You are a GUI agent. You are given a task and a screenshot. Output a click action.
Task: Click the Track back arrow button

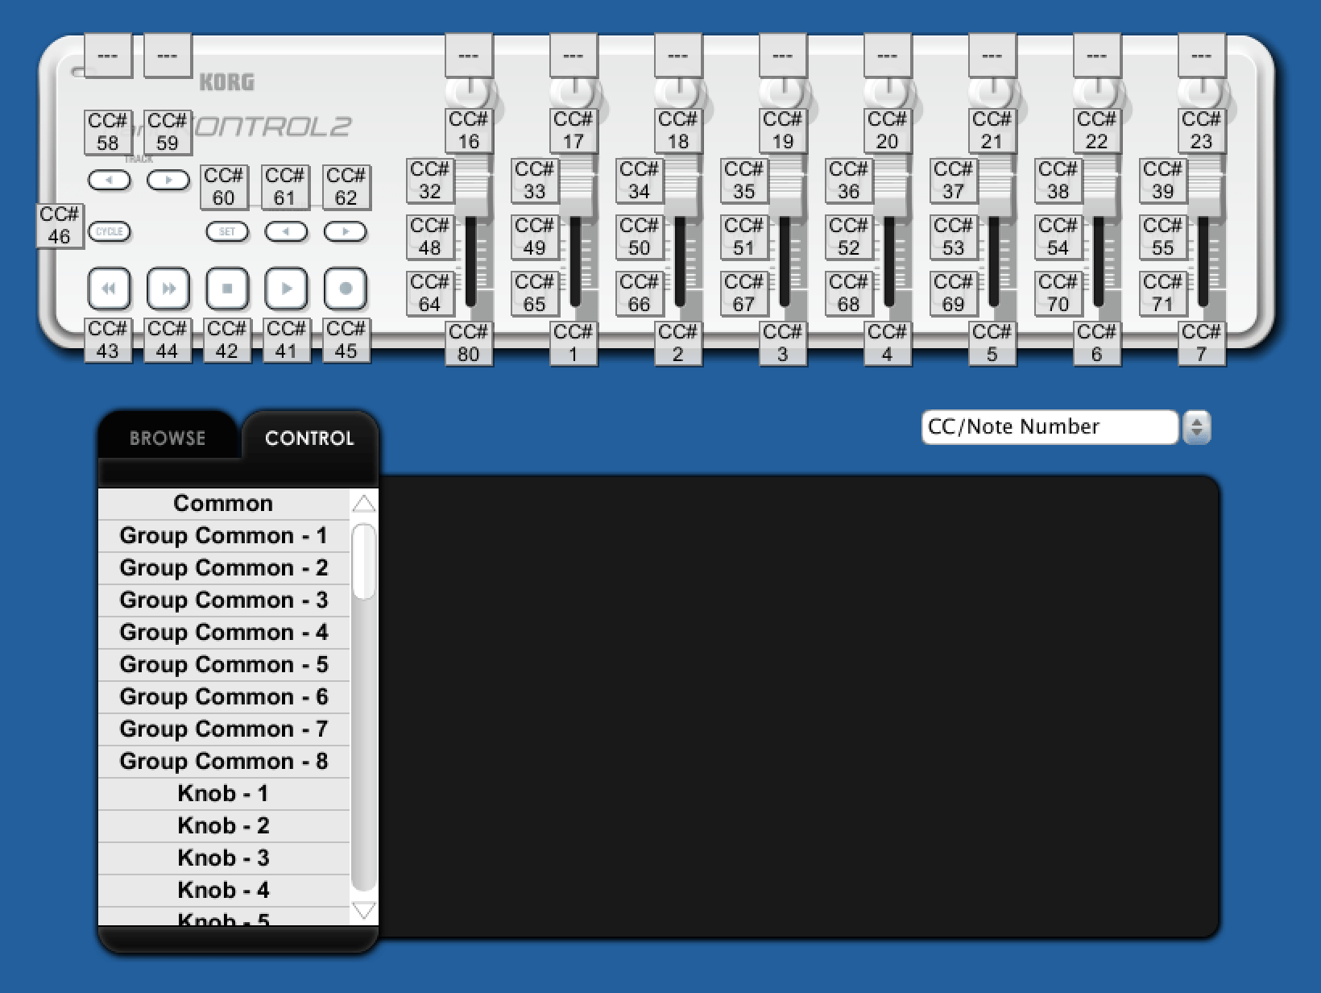109,181
